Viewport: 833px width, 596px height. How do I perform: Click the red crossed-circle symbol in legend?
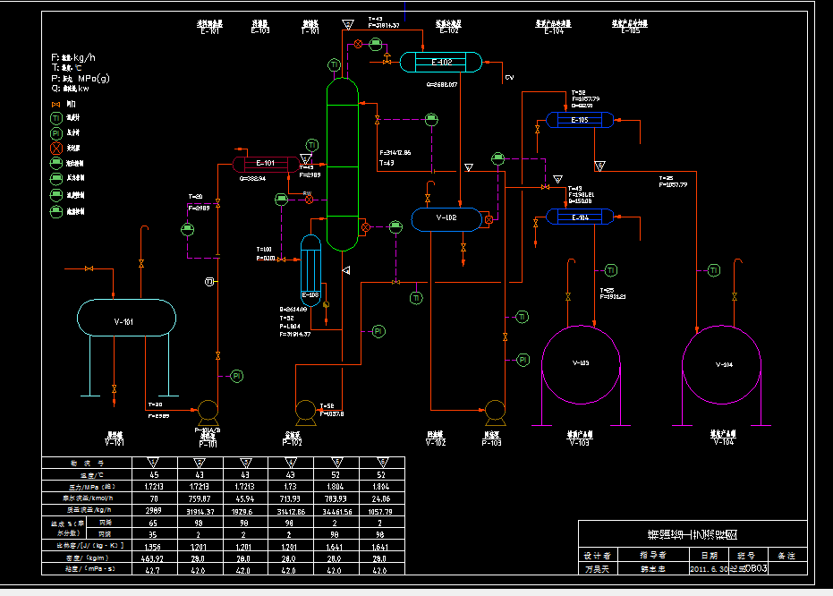pos(56,149)
